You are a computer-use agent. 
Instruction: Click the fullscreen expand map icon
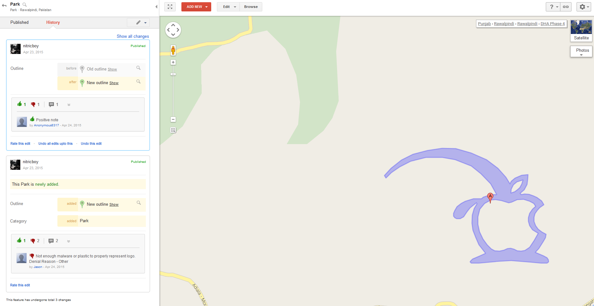click(x=170, y=7)
